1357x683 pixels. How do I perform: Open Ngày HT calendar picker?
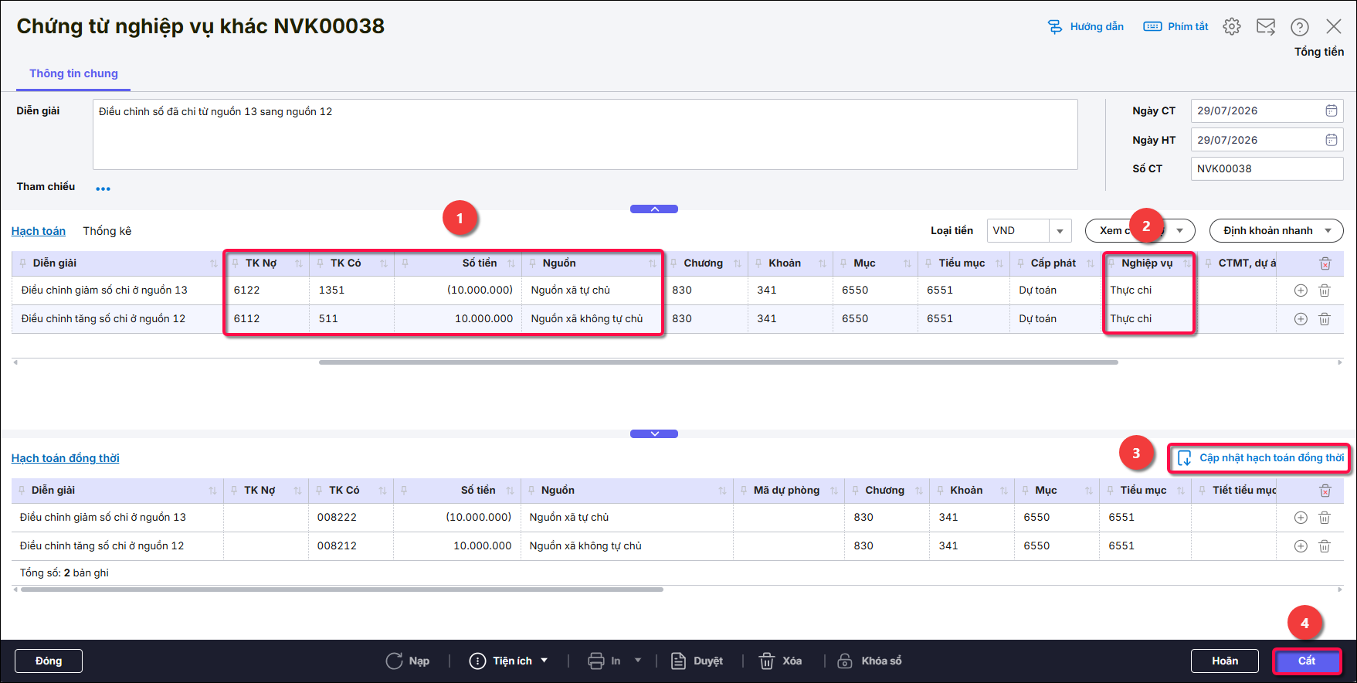click(x=1332, y=140)
